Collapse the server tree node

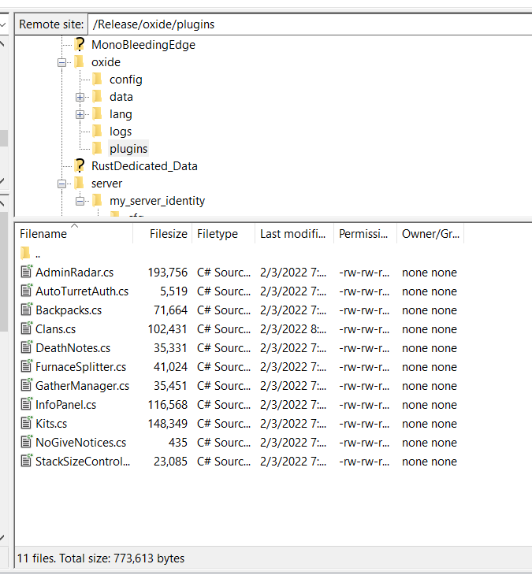61,184
